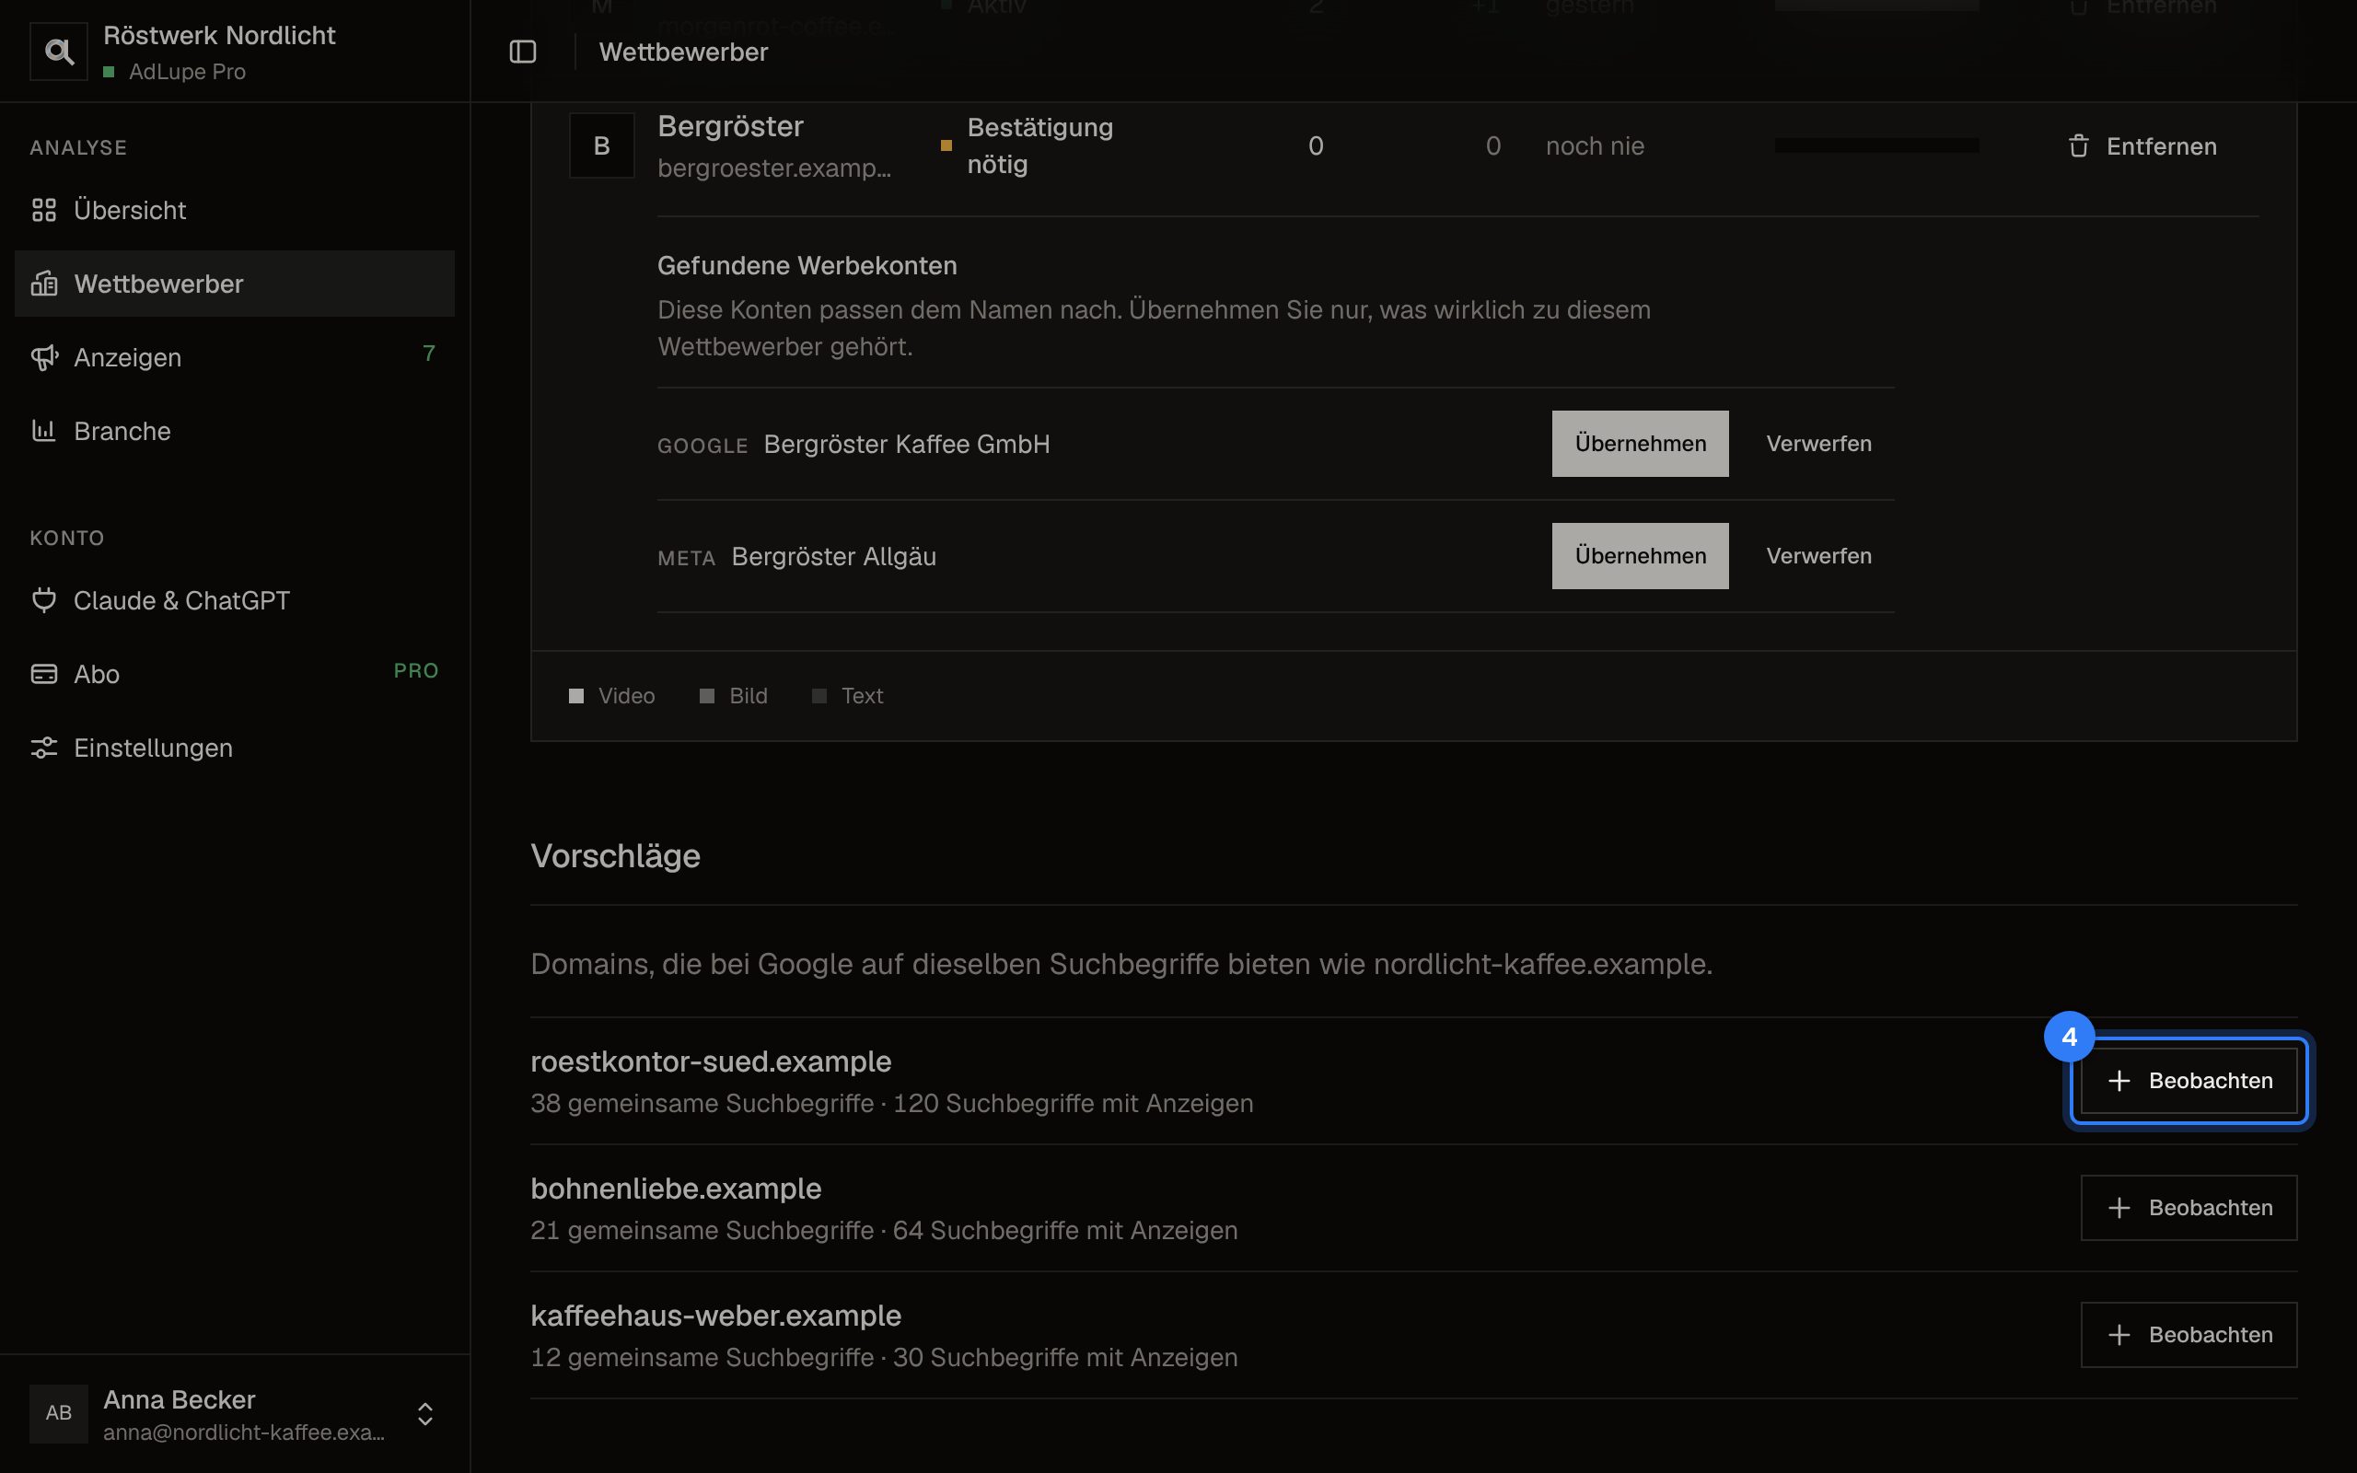Toggle the sidebar panel icon
The width and height of the screenshot is (2357, 1473).
[x=523, y=52]
